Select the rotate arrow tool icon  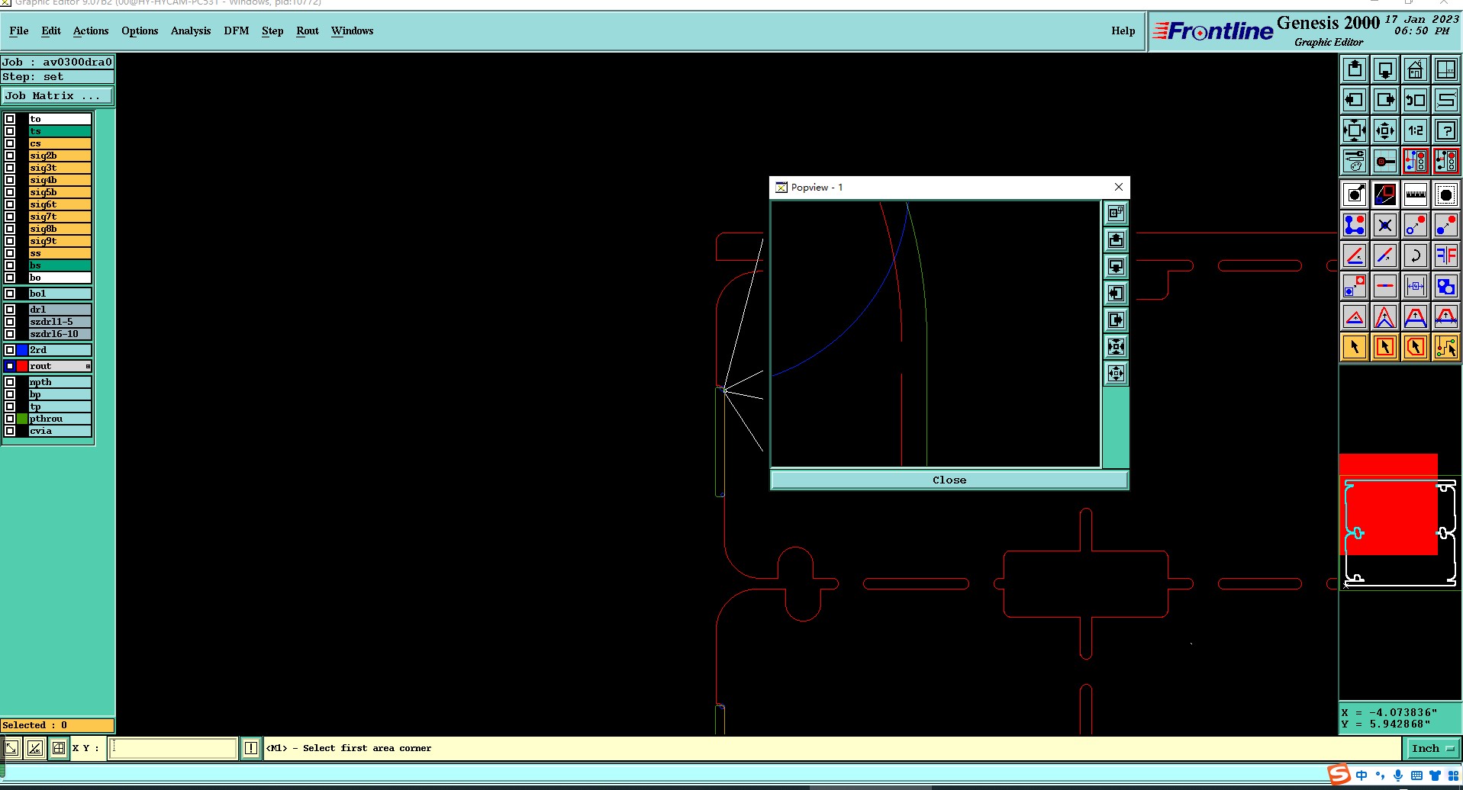pyautogui.click(x=1415, y=255)
